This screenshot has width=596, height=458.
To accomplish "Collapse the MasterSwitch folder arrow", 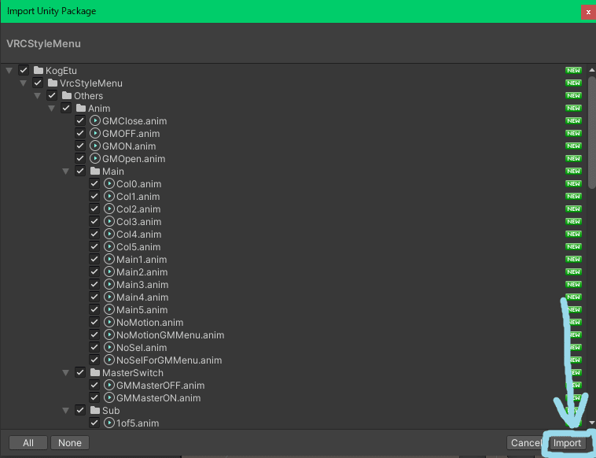I will (x=66, y=373).
